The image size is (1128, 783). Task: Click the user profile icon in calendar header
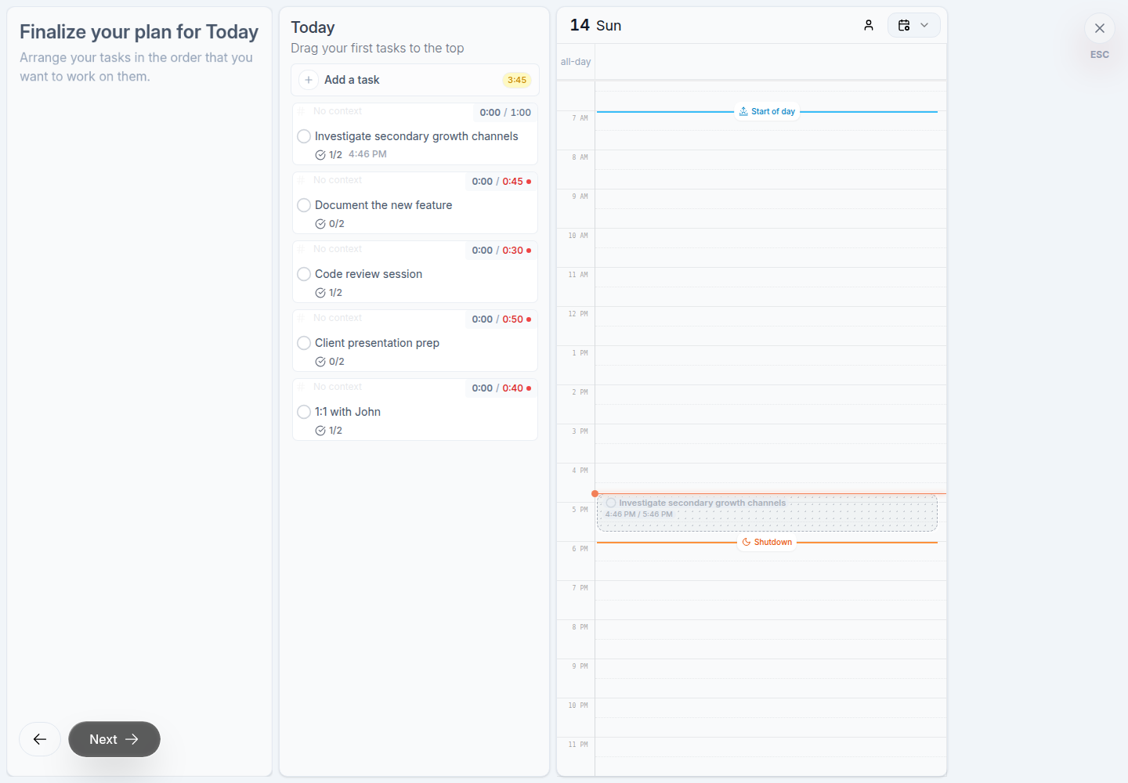tap(869, 25)
